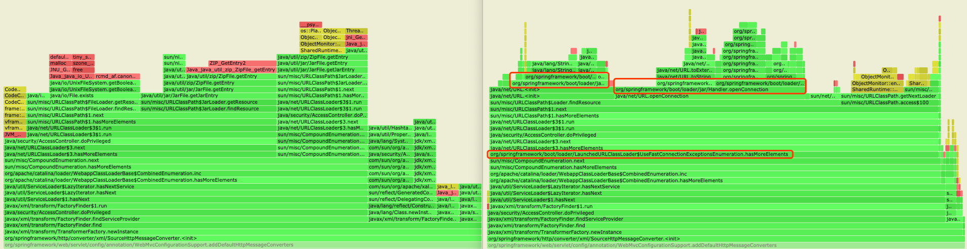Click the URLClassPath$Loader.findResource frame
This screenshot has width=967, height=249.
[664, 103]
